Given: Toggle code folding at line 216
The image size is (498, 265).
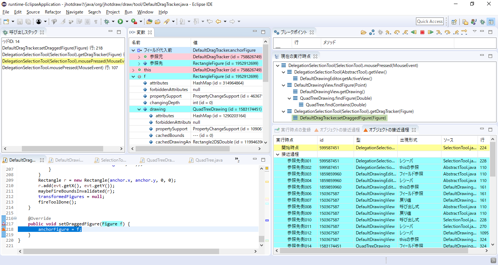Looking at the screenshot, I should tap(15, 218).
